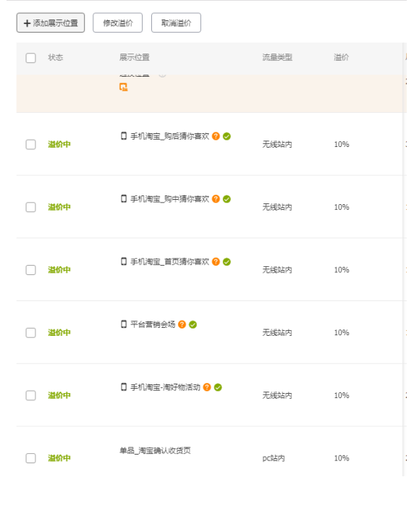Click the 溢价 column header
The image size is (414, 519).
[341, 57]
